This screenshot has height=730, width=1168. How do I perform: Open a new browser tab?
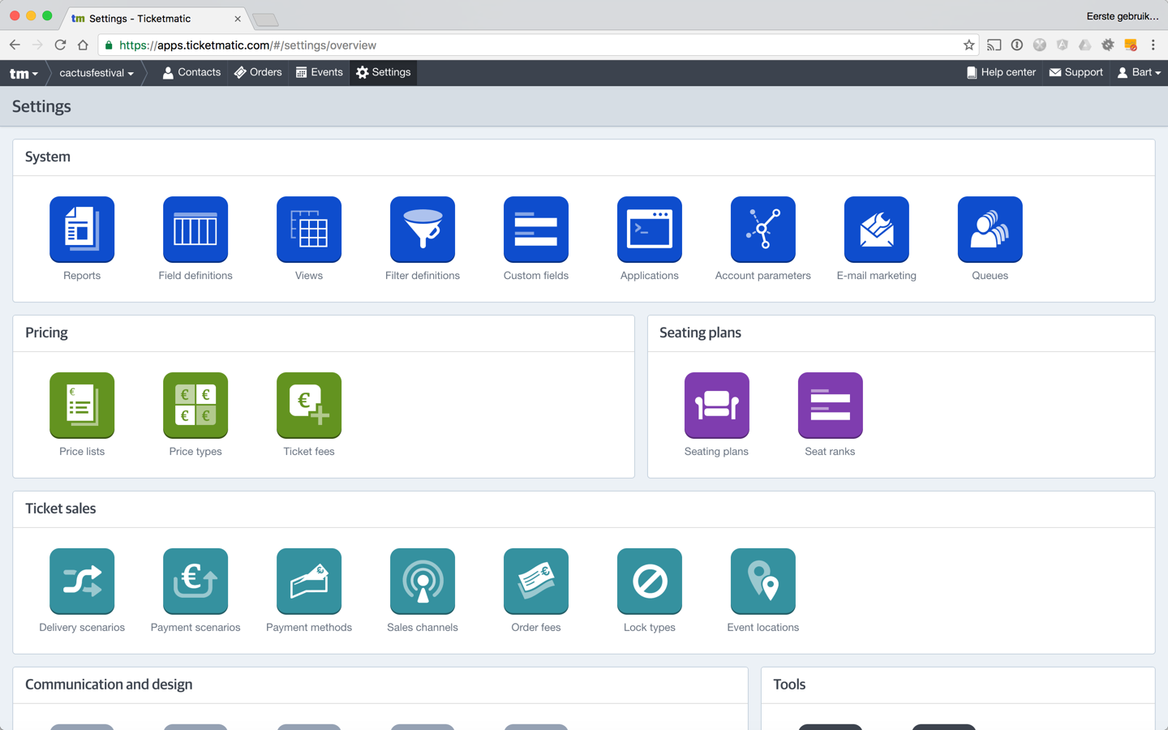pyautogui.click(x=265, y=19)
